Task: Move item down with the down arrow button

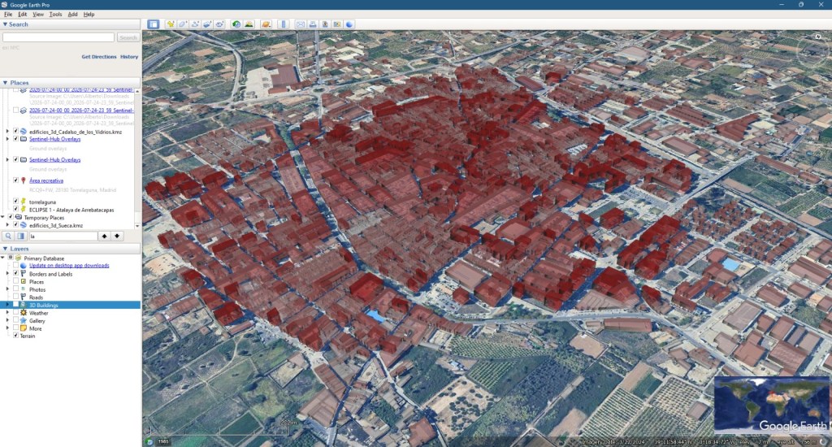Action: pos(117,236)
